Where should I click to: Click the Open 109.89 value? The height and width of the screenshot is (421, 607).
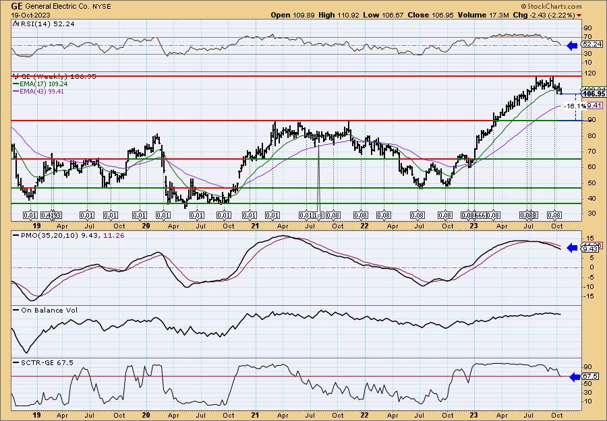coord(293,15)
